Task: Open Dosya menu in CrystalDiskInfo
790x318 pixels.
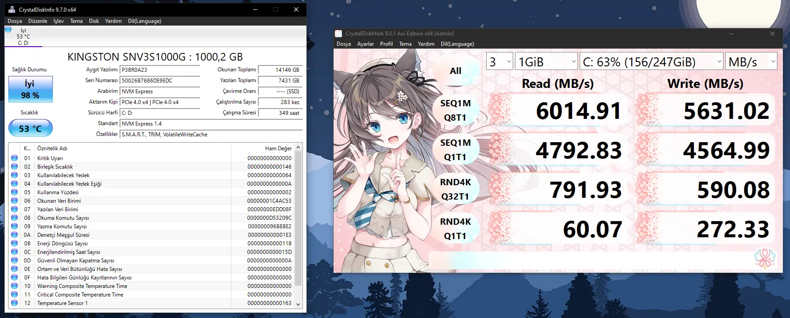Action: (x=15, y=21)
